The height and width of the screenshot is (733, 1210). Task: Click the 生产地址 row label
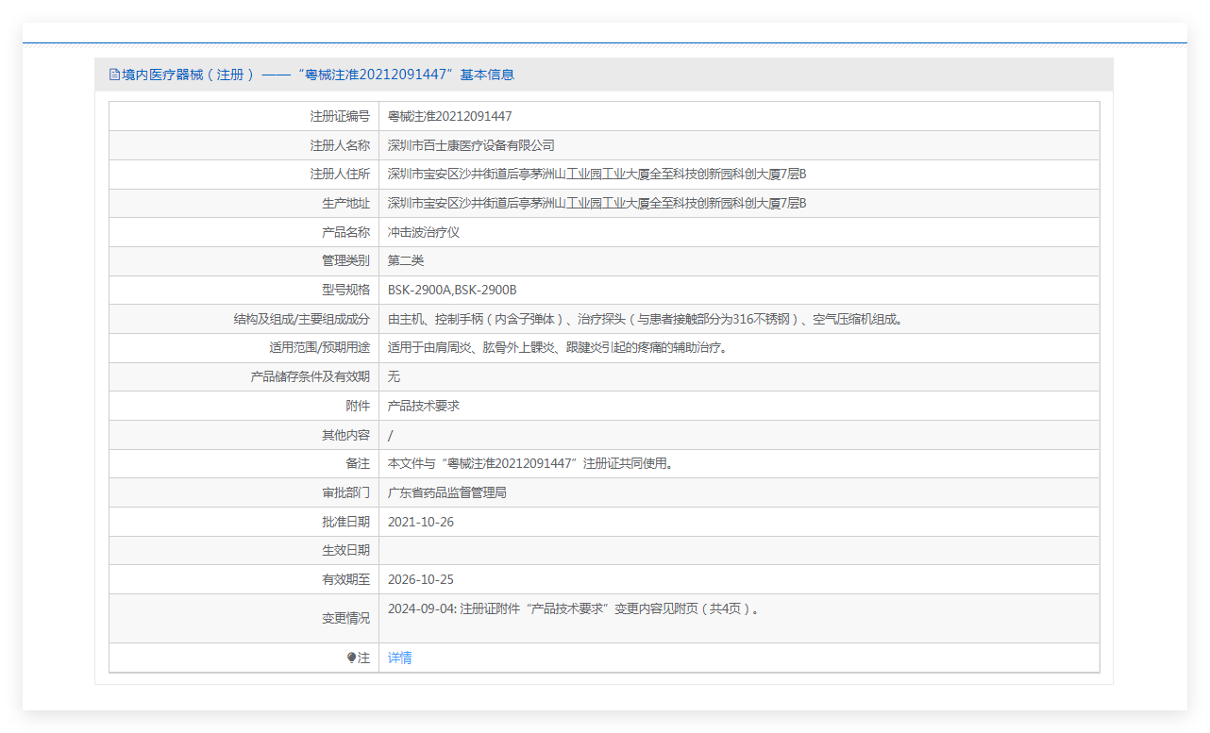(345, 203)
